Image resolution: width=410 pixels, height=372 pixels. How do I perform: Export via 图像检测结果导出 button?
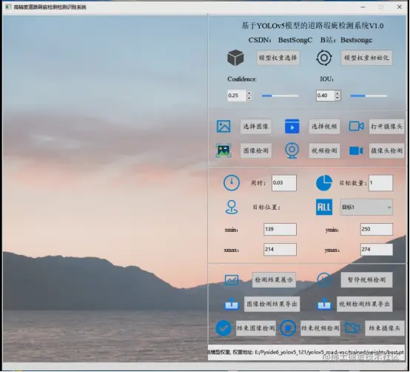pyautogui.click(x=272, y=304)
